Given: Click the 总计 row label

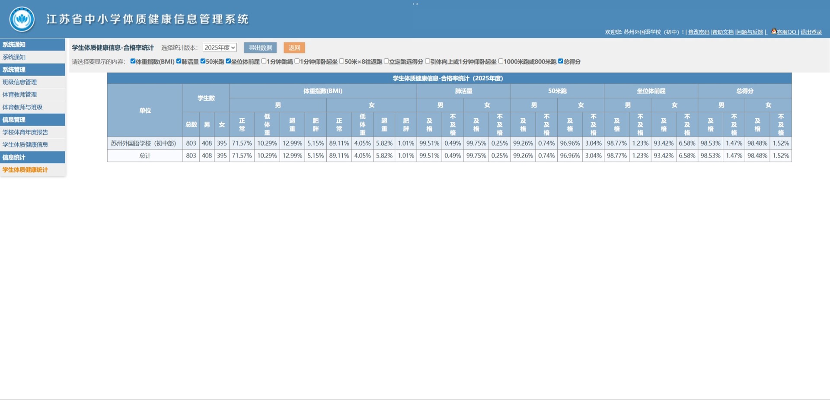Looking at the screenshot, I should pos(145,156).
